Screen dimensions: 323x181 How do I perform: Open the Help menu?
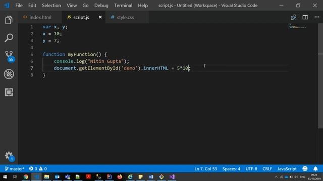tap(143, 6)
